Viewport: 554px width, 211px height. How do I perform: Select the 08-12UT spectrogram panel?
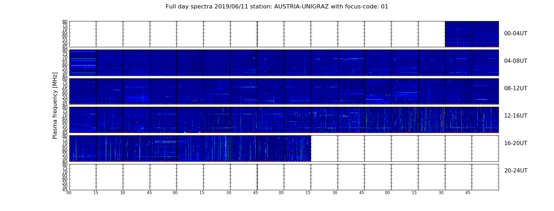[284, 91]
